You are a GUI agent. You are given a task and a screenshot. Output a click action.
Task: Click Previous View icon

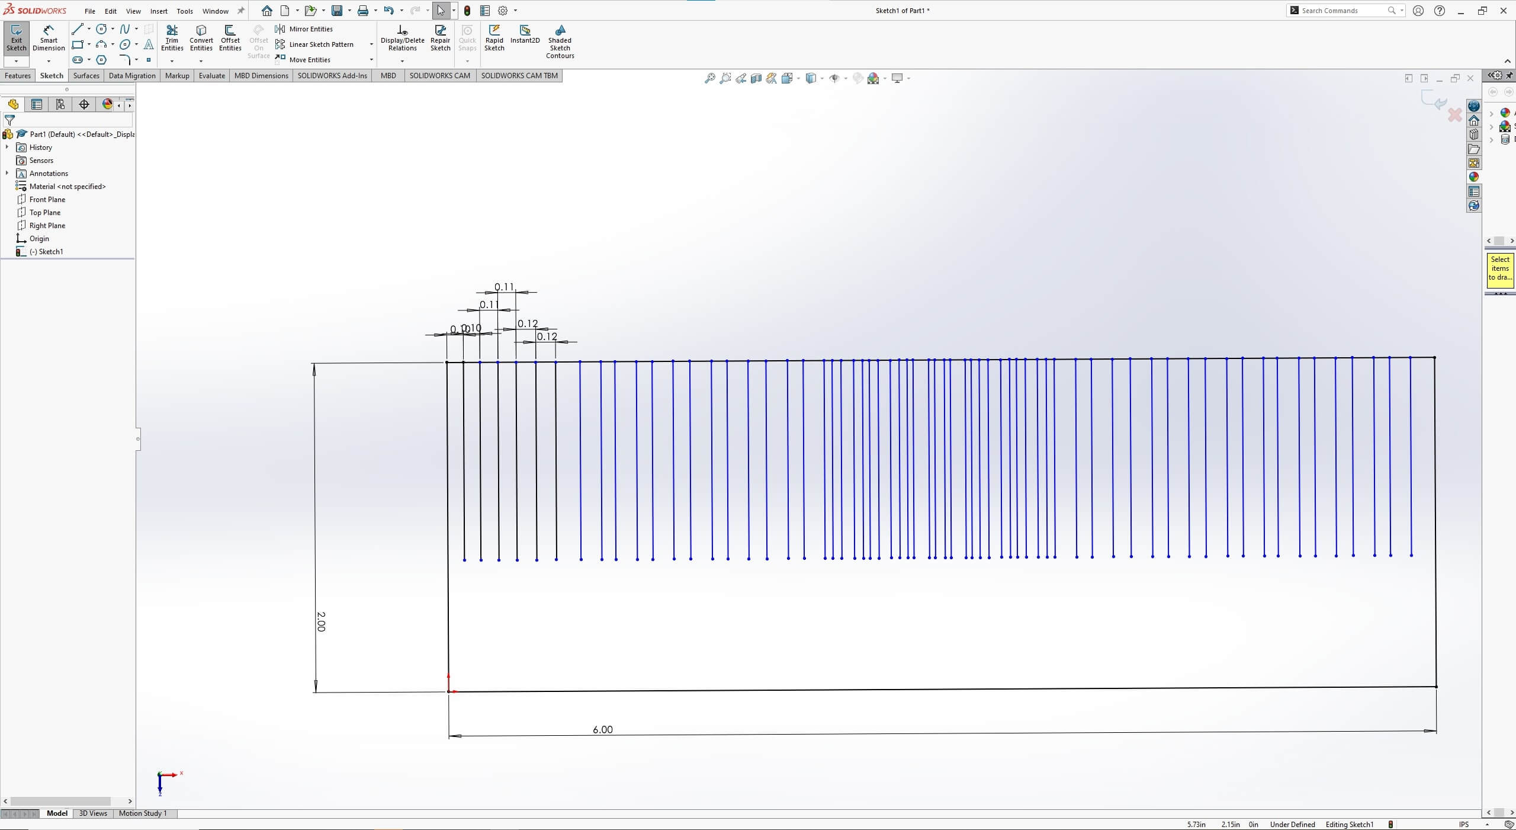point(741,78)
